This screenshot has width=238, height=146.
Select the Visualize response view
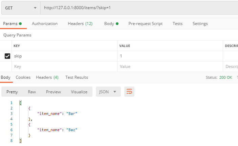(79, 92)
